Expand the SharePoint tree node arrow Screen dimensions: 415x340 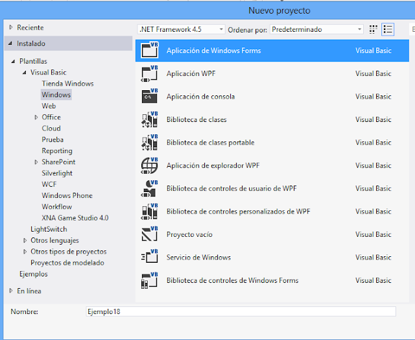point(36,162)
